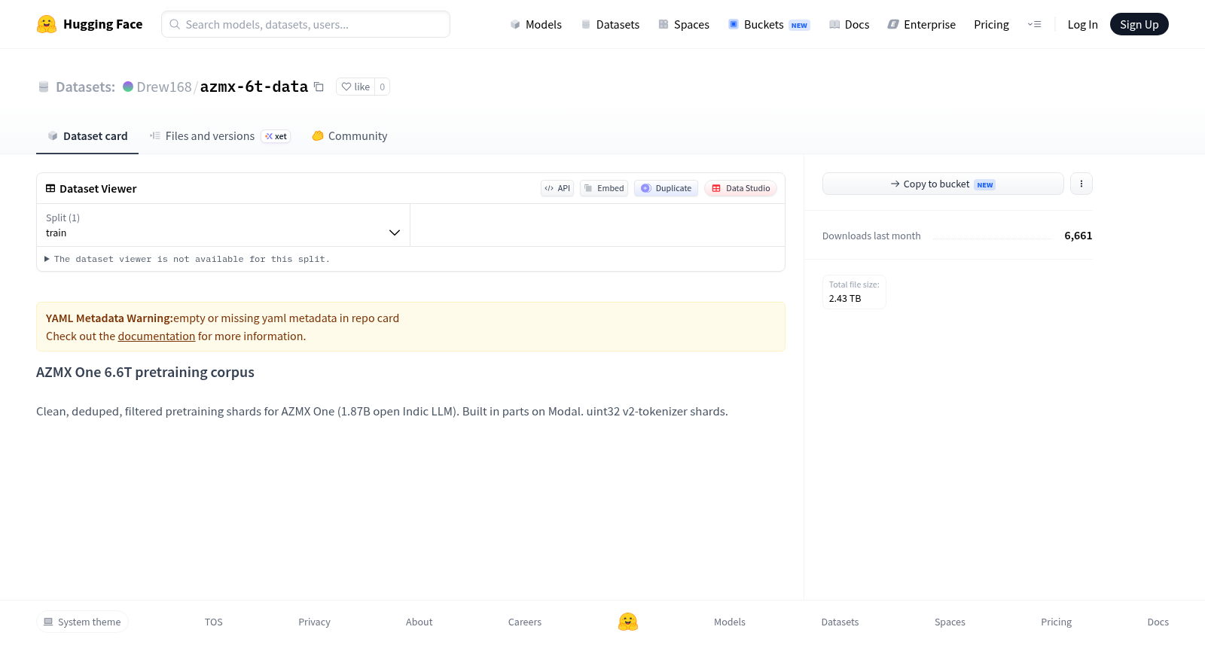Click the Downloads last month label
The image size is (1205, 648).
click(871, 236)
